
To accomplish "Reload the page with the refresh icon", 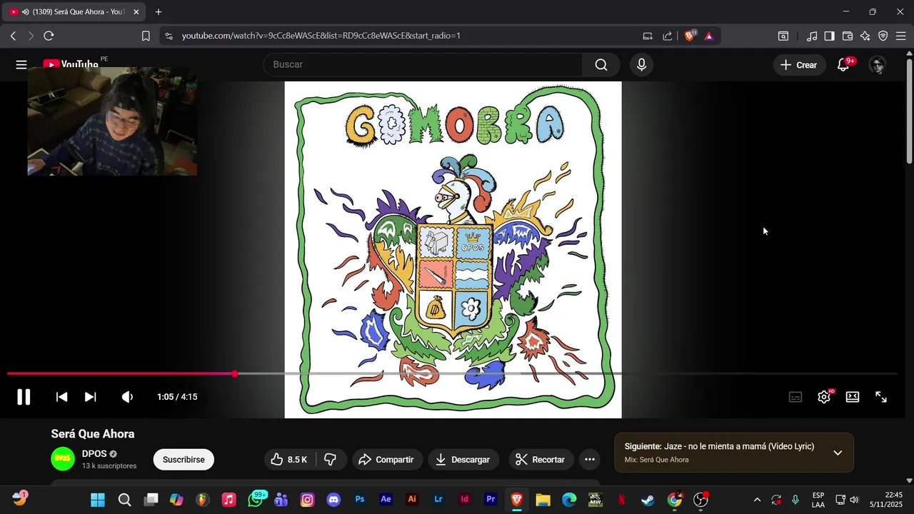I will pos(49,36).
